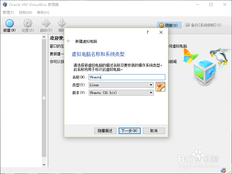Click the back arrow in wizard dialog
Screen dimensions: 232x174
(x=69, y=41)
